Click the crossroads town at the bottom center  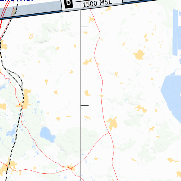tap(71, 168)
